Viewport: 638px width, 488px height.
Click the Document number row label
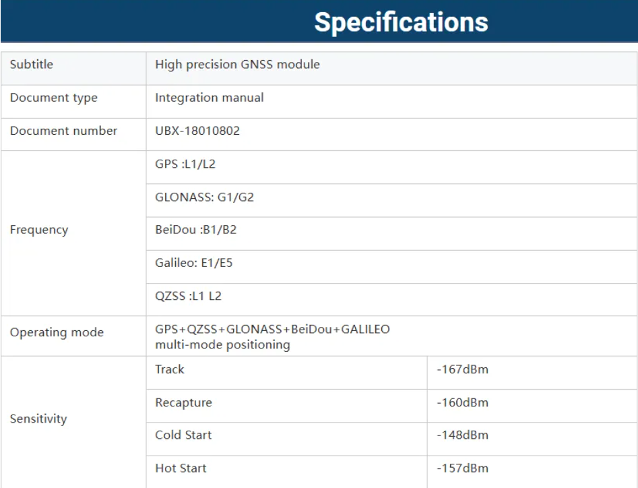coord(63,131)
